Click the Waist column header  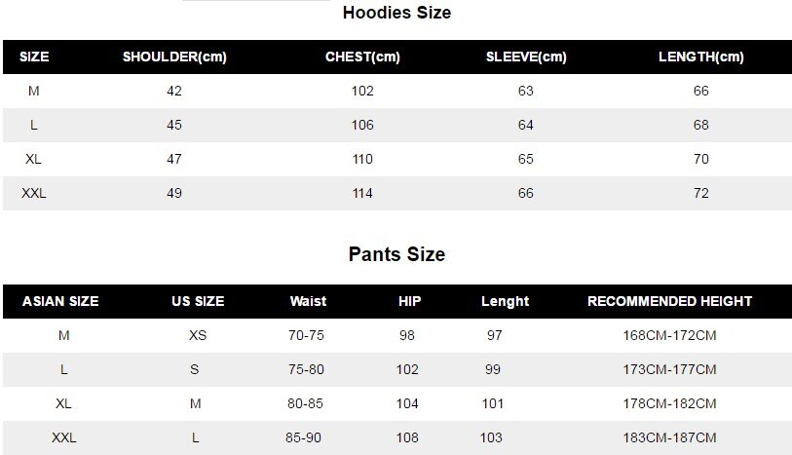pyautogui.click(x=308, y=301)
